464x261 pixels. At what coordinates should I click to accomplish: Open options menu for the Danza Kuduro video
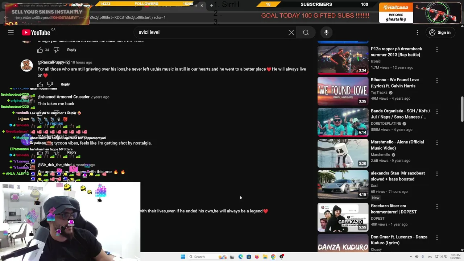point(437,238)
